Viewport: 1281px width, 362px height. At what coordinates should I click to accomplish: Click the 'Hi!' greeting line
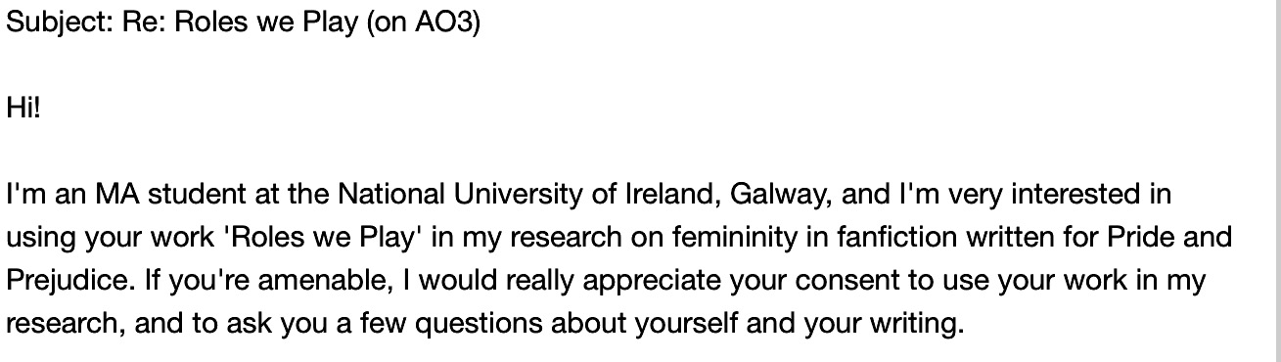(23, 108)
